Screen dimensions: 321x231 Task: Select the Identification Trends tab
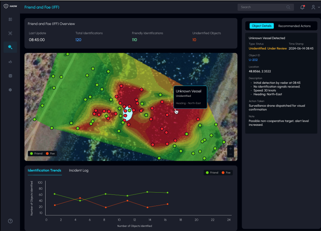tap(44, 170)
